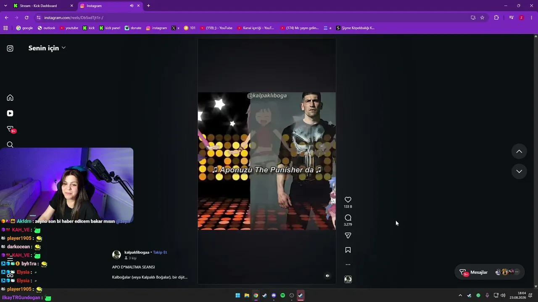Open the "(159) ;) - YouTube" bookmark

click(x=216, y=28)
